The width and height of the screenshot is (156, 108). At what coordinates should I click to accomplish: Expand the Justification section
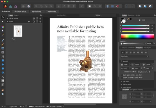[121, 85]
